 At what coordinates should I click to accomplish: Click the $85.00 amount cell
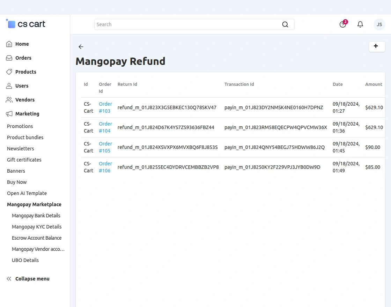coord(373,167)
